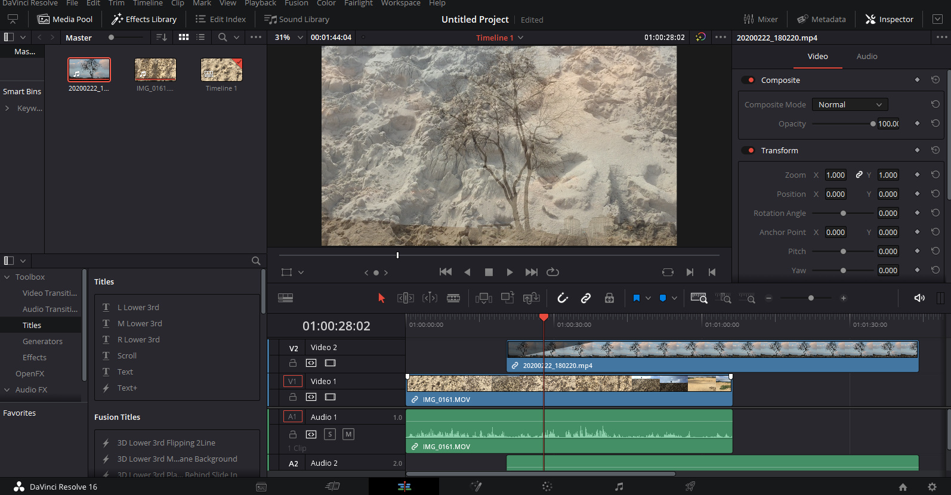Toggle the Media Pool panel button
This screenshot has width=951, height=495.
click(65, 19)
